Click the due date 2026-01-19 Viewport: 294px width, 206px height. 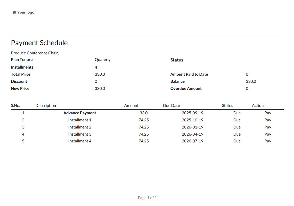193,127
